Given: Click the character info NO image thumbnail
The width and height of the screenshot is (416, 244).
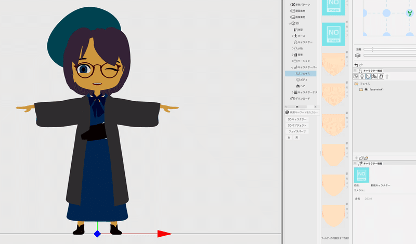Looking at the screenshot, I should (361, 175).
